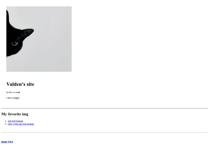The image size is (209, 157).
Task: Click the bold word 'cool'
Action: click(x=17, y=92)
